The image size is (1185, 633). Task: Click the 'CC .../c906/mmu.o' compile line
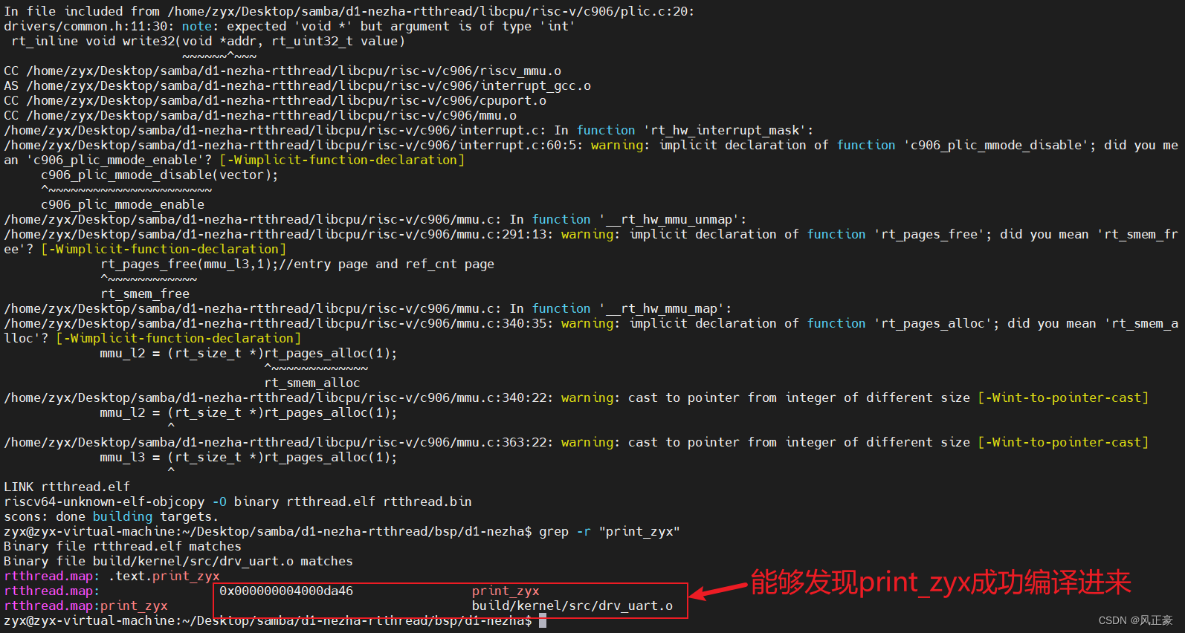(x=260, y=115)
